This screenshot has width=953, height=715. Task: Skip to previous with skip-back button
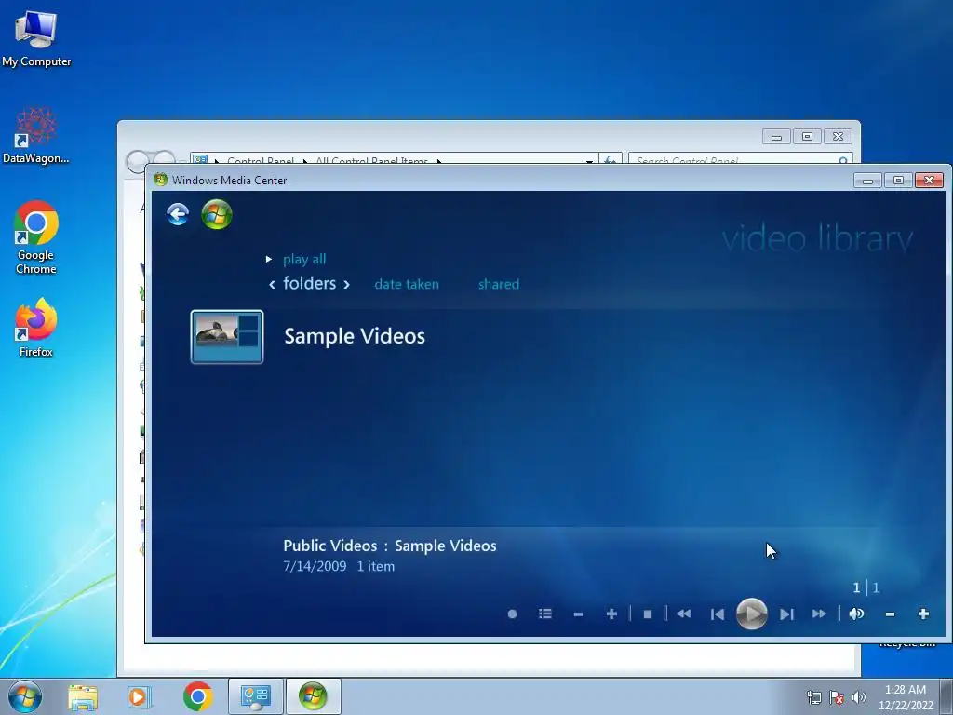pos(718,614)
